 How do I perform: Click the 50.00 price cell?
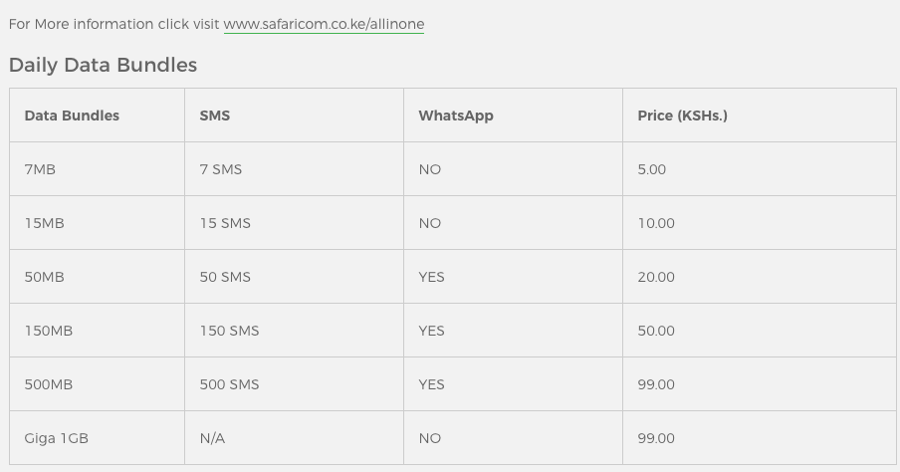[655, 331]
